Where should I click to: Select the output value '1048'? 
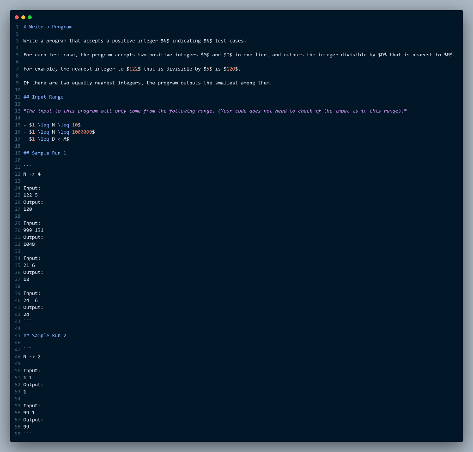pyautogui.click(x=28, y=244)
